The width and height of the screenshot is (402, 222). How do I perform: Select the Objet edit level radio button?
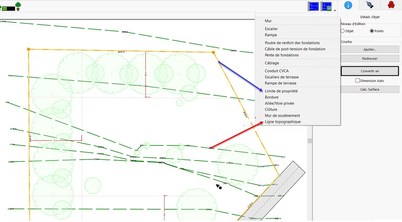[x=343, y=31]
